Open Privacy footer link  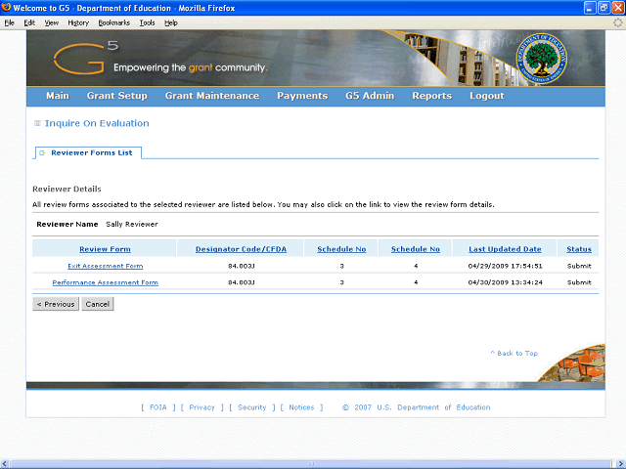(x=201, y=407)
